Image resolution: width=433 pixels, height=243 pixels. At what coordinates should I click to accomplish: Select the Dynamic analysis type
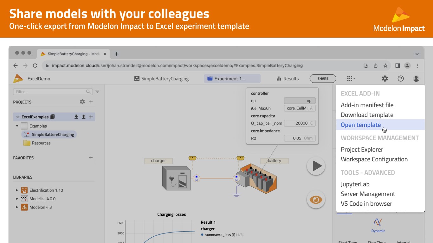[x=378, y=225]
